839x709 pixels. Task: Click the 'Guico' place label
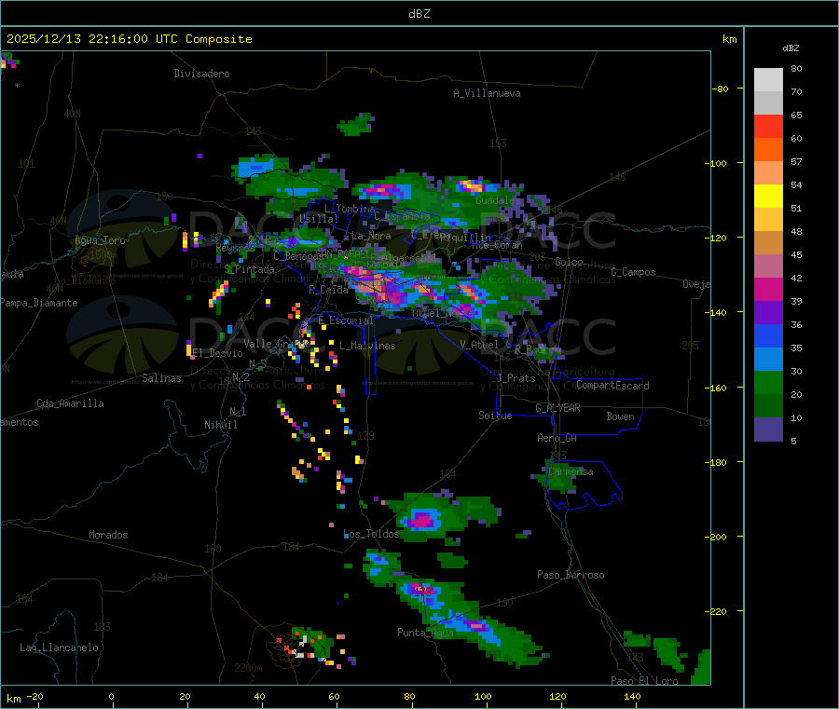point(569,262)
